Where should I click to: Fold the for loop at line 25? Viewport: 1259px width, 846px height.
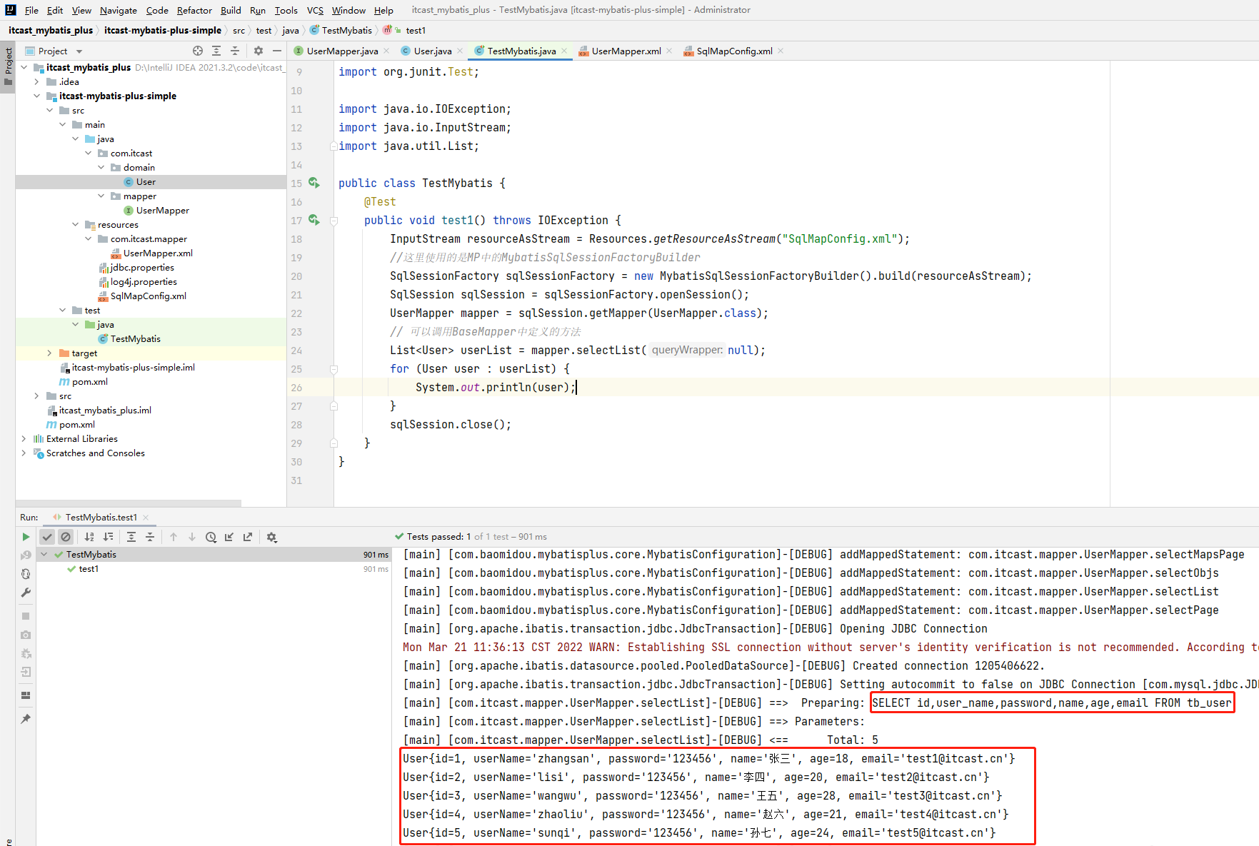click(333, 369)
